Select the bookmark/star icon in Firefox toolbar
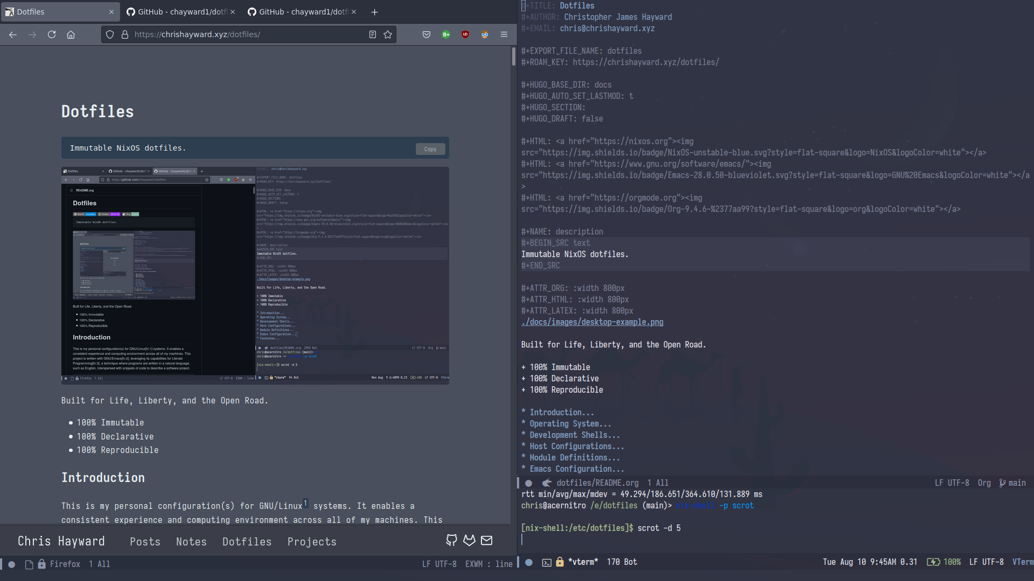1034x581 pixels. click(388, 34)
